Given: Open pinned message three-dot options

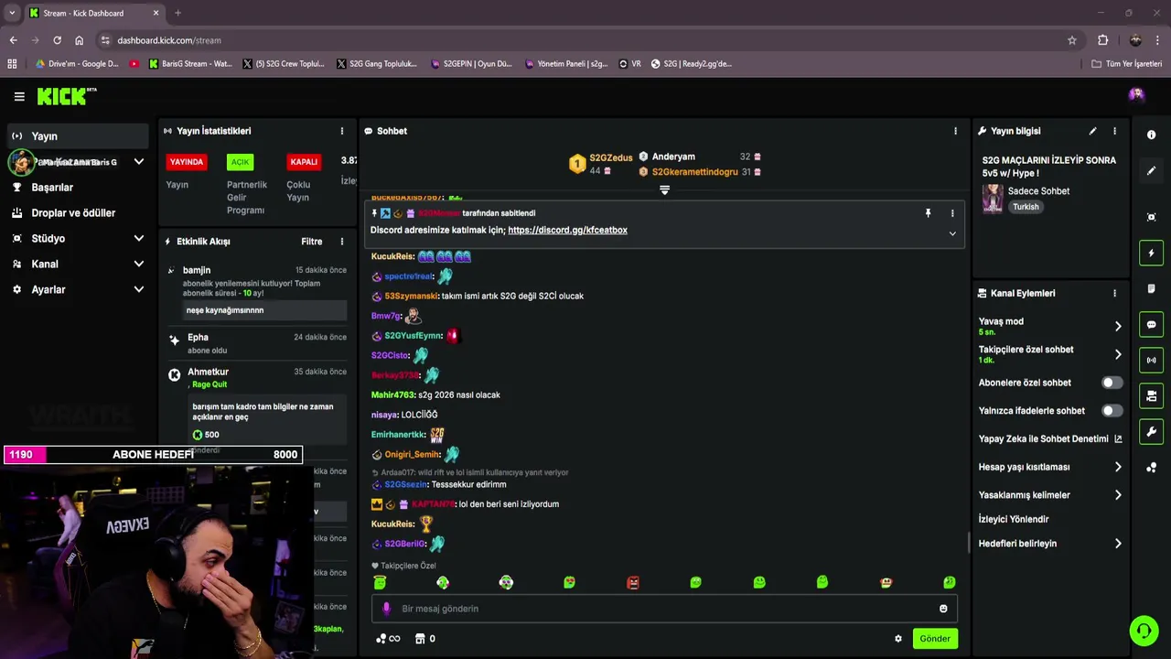Looking at the screenshot, I should (x=952, y=213).
